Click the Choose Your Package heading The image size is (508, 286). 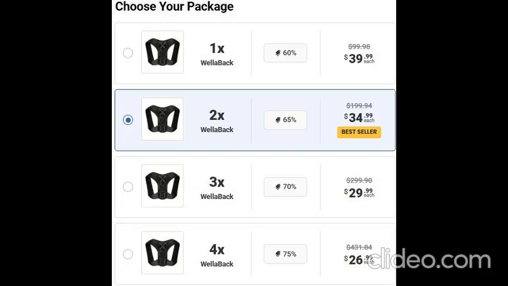click(174, 7)
